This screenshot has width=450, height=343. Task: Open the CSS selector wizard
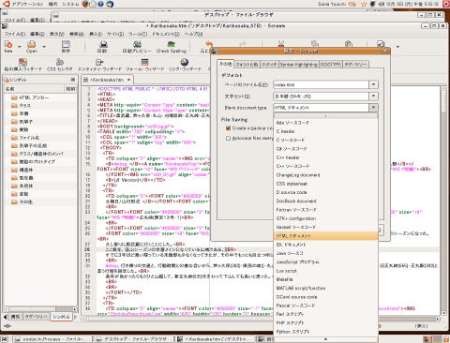[x=60, y=65]
